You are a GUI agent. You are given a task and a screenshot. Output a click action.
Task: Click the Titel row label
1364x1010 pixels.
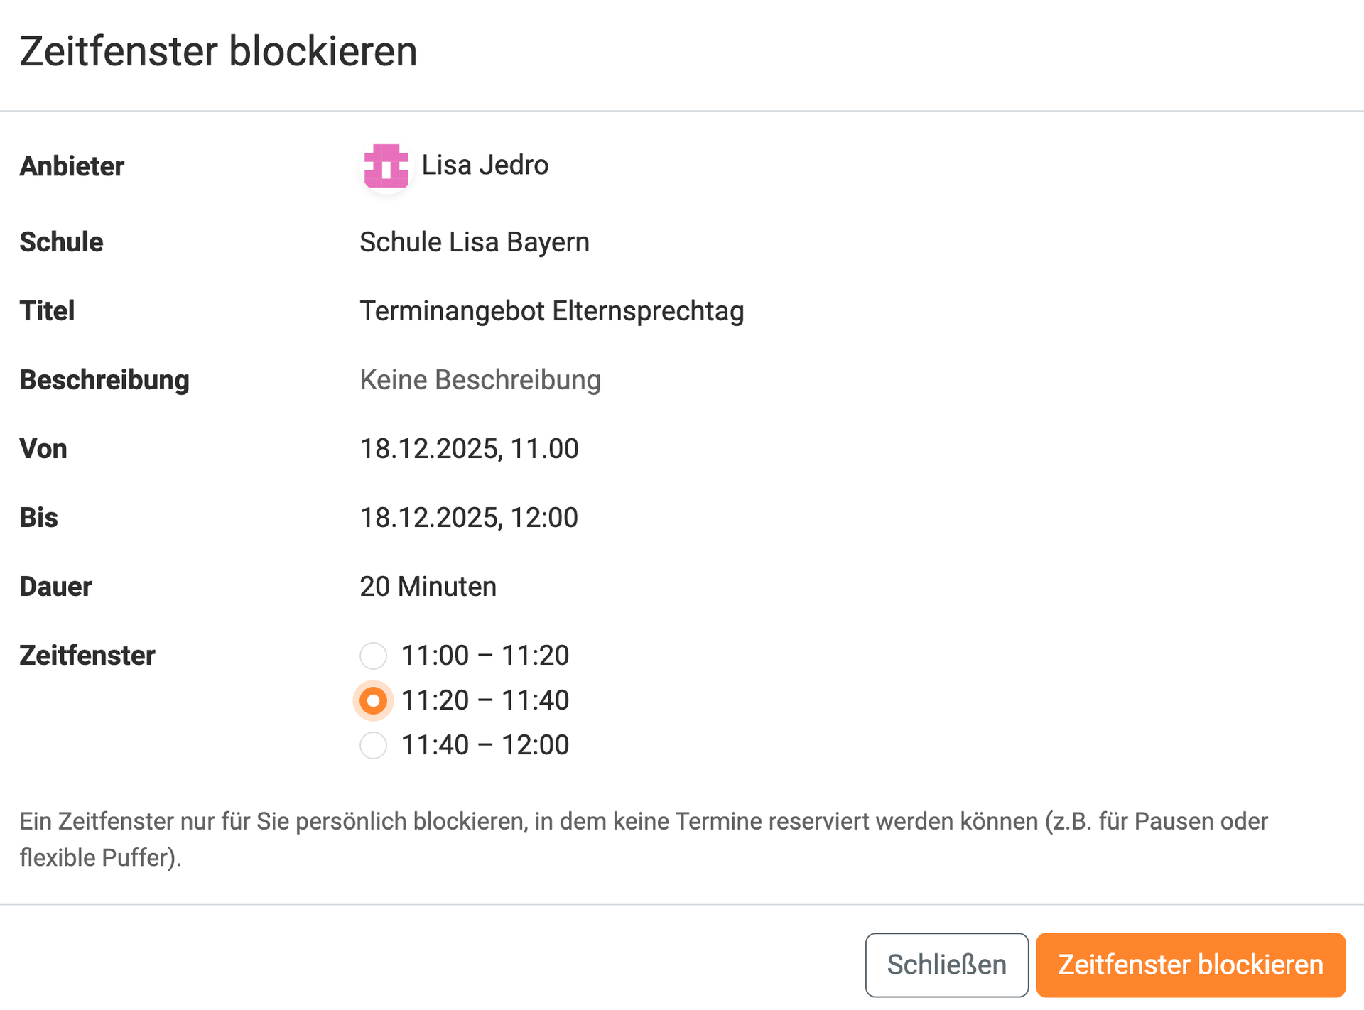coord(46,310)
